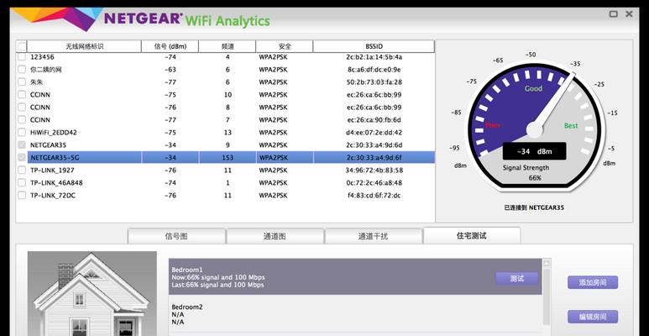Screen dimensions: 649x336
Task: Switch to the 通道干扰 tab
Action: [374, 236]
